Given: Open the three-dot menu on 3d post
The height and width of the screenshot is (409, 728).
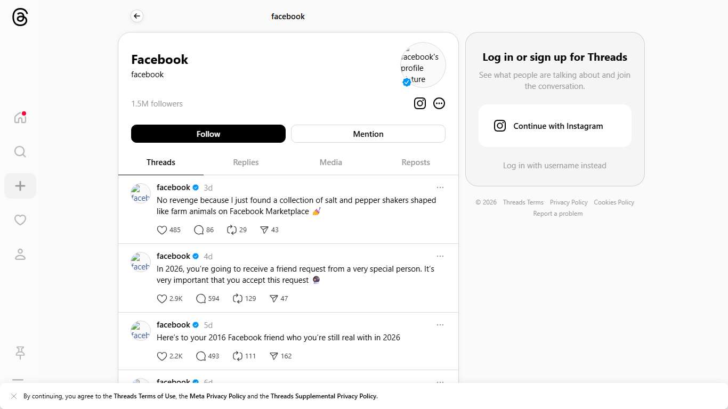Looking at the screenshot, I should pos(440,187).
